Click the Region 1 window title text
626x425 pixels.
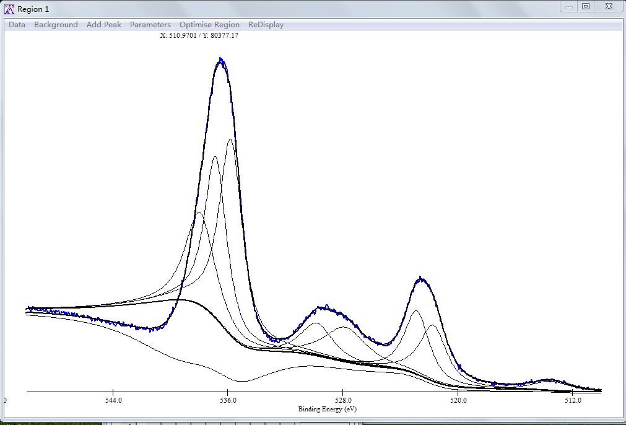click(x=33, y=9)
